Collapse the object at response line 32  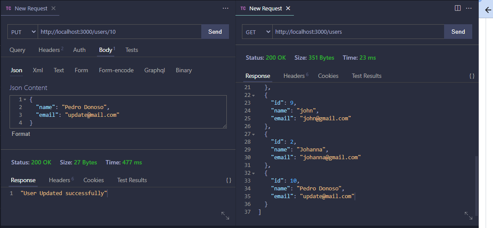click(x=253, y=173)
